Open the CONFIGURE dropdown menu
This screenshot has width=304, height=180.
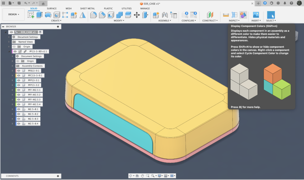click(x=189, y=20)
